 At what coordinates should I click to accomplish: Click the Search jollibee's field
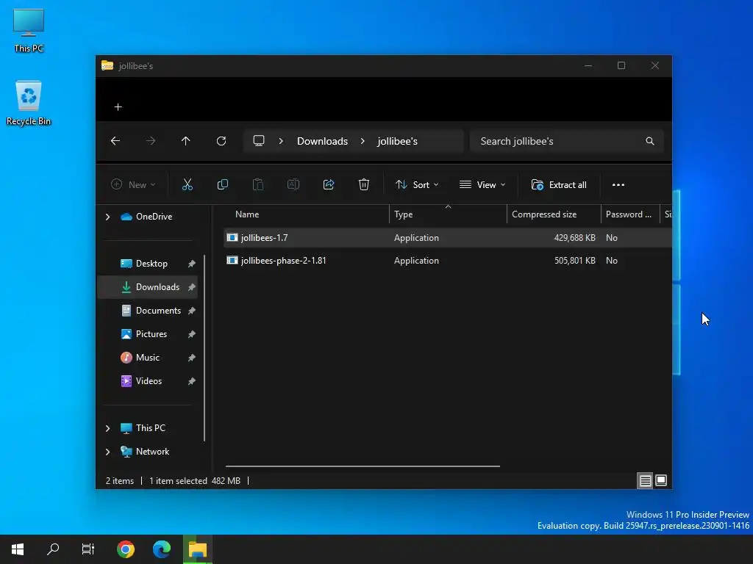[x=567, y=141]
